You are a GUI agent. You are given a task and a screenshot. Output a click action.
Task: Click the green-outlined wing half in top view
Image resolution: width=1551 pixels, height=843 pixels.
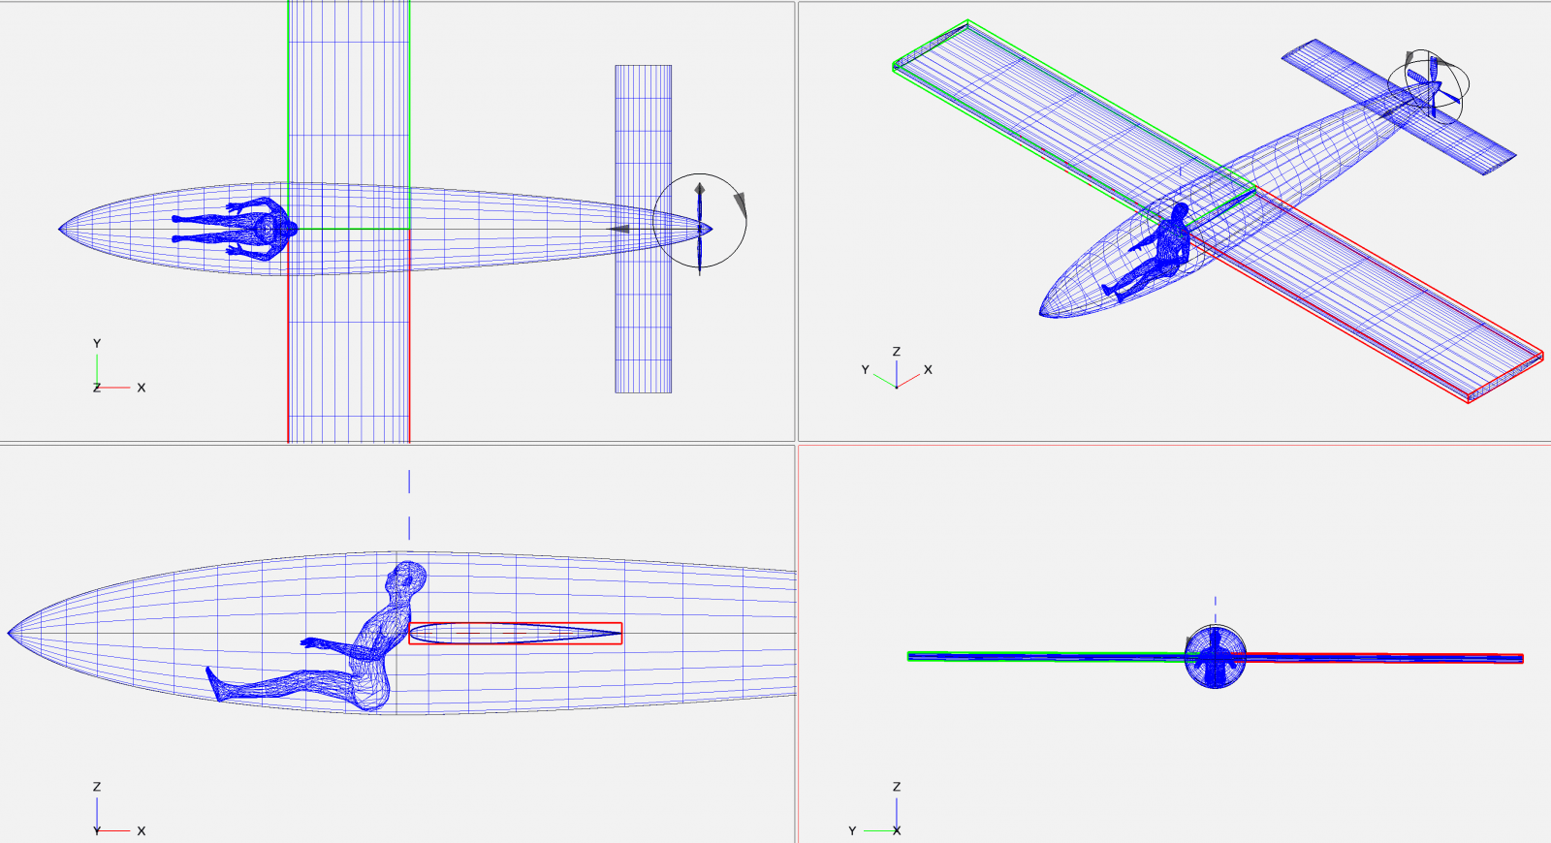click(x=348, y=114)
